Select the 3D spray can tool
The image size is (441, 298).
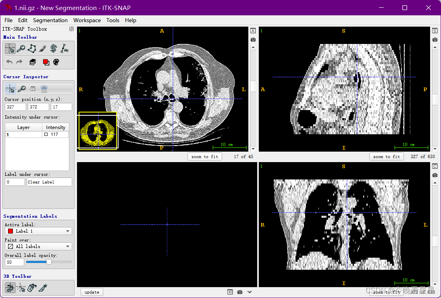pos(32,288)
